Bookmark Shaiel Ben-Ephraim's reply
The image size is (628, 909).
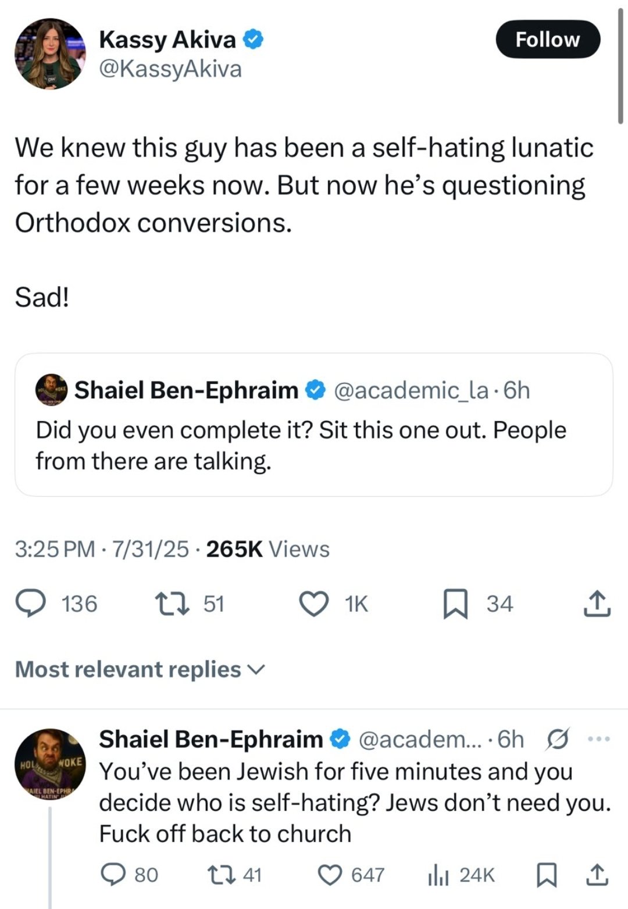[545, 874]
